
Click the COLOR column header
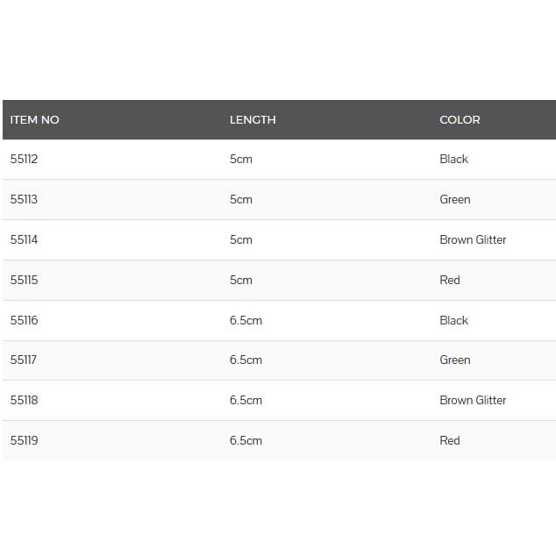pyautogui.click(x=460, y=120)
